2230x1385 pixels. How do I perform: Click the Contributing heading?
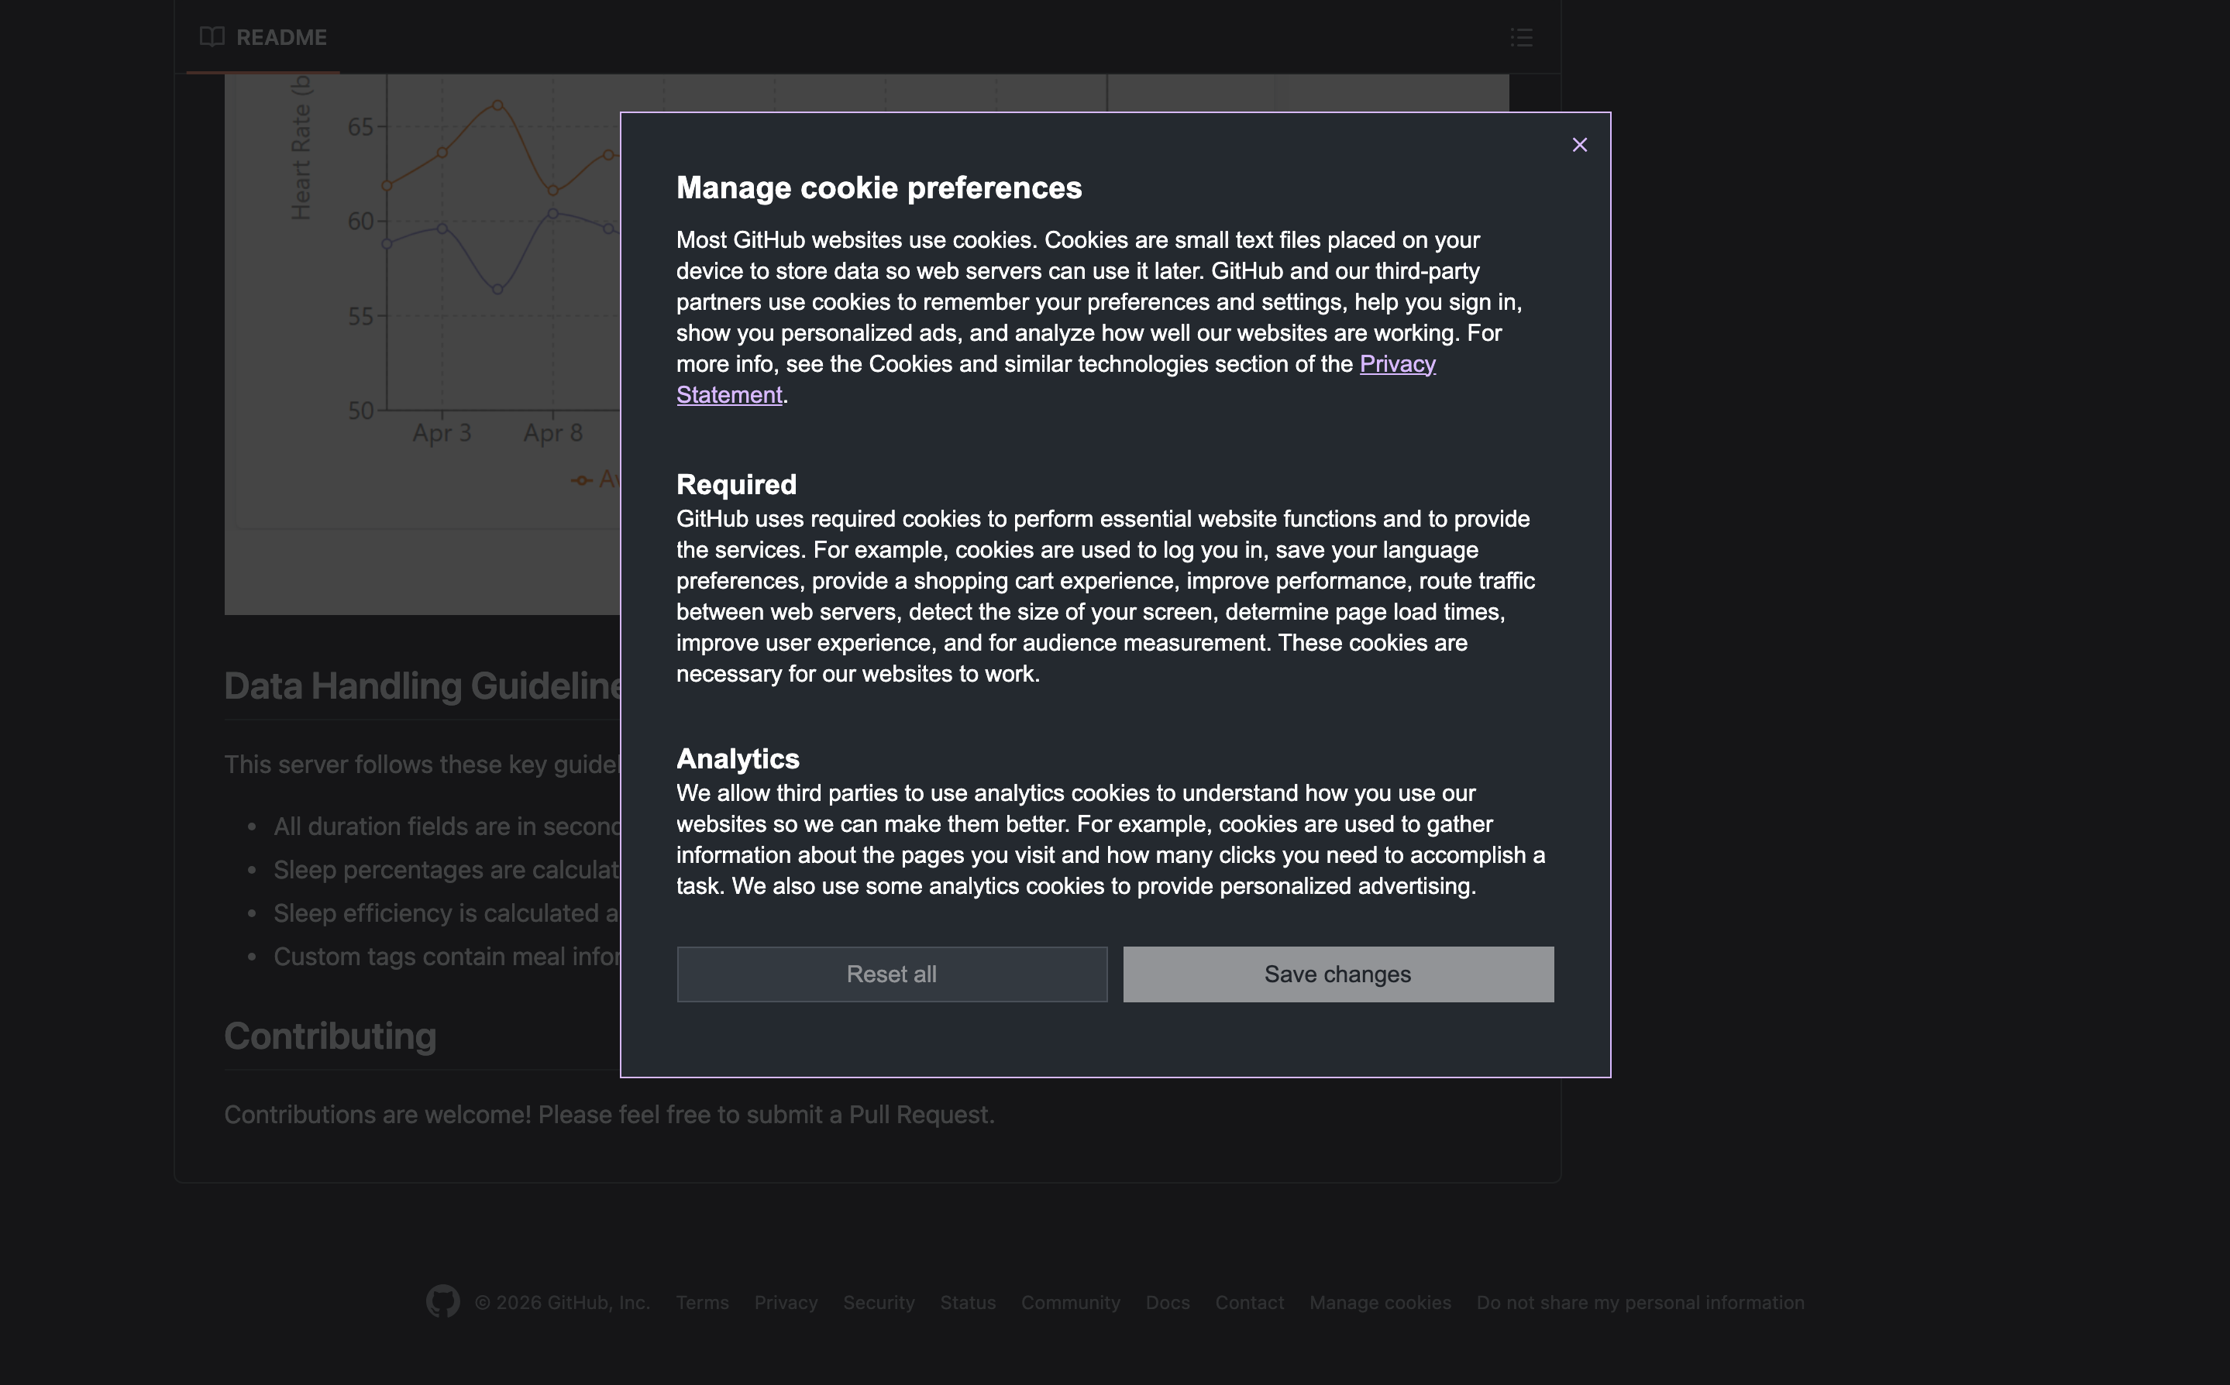click(x=330, y=1036)
